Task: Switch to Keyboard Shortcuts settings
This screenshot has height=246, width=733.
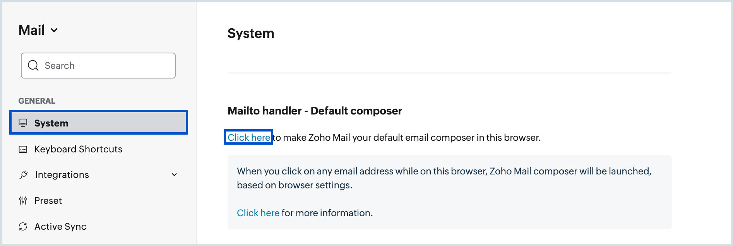Action: tap(78, 149)
